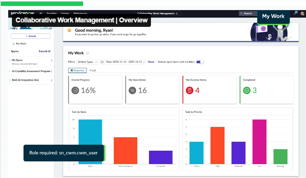
Task: Expand the AI Capability Assessment Program space
Action: tap(10, 71)
